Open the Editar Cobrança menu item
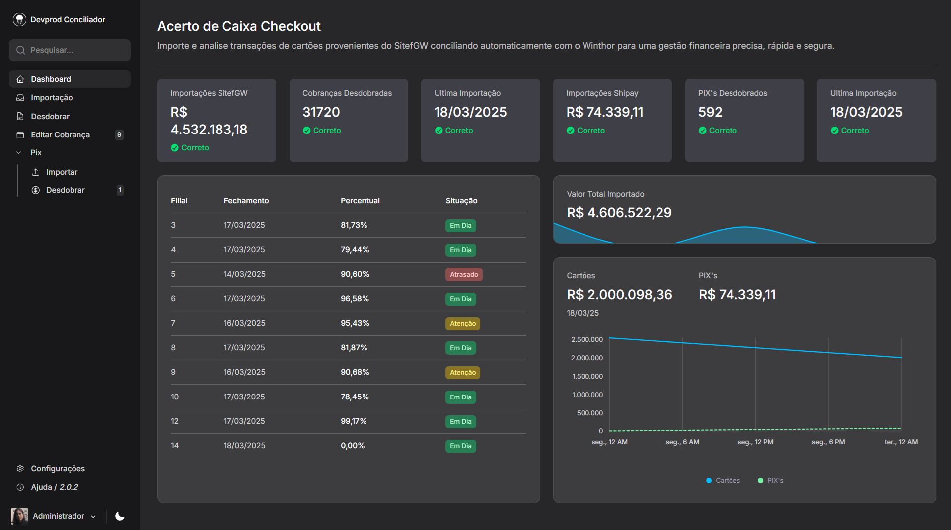 point(60,135)
